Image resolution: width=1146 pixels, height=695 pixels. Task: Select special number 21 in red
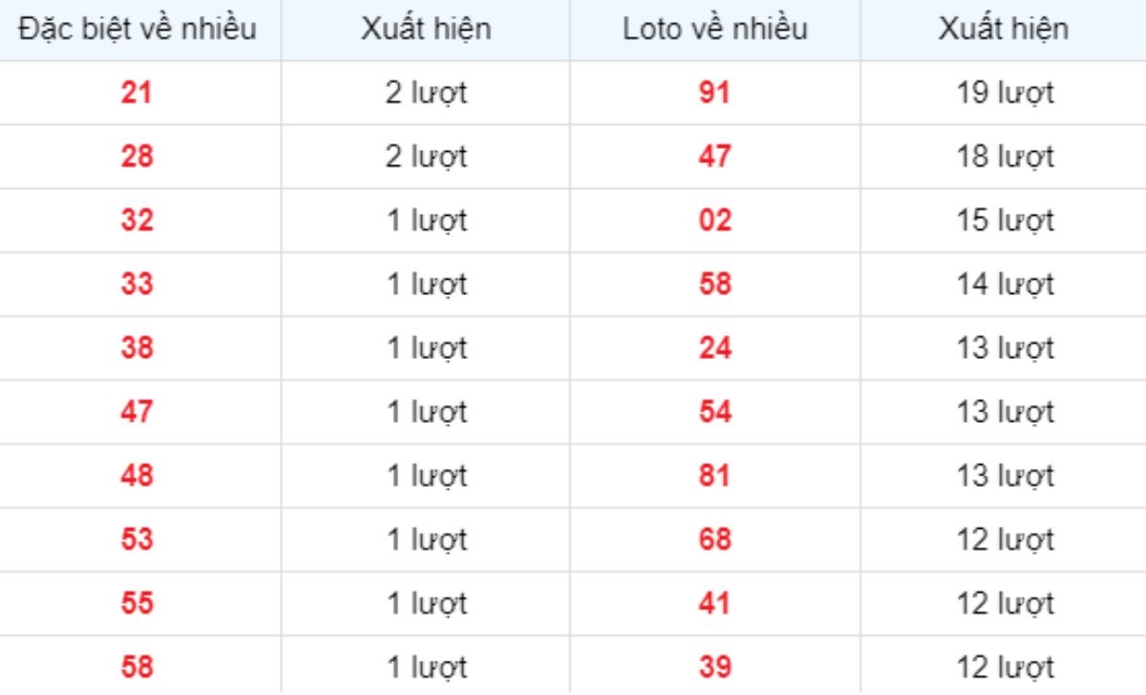coord(137,94)
